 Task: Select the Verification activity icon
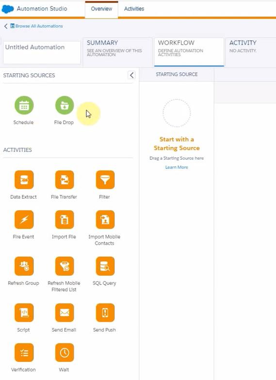tap(24, 352)
